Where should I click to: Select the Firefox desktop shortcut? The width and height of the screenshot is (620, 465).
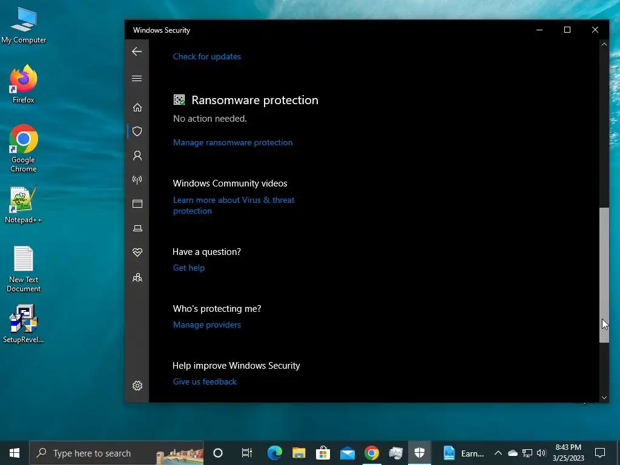click(24, 84)
